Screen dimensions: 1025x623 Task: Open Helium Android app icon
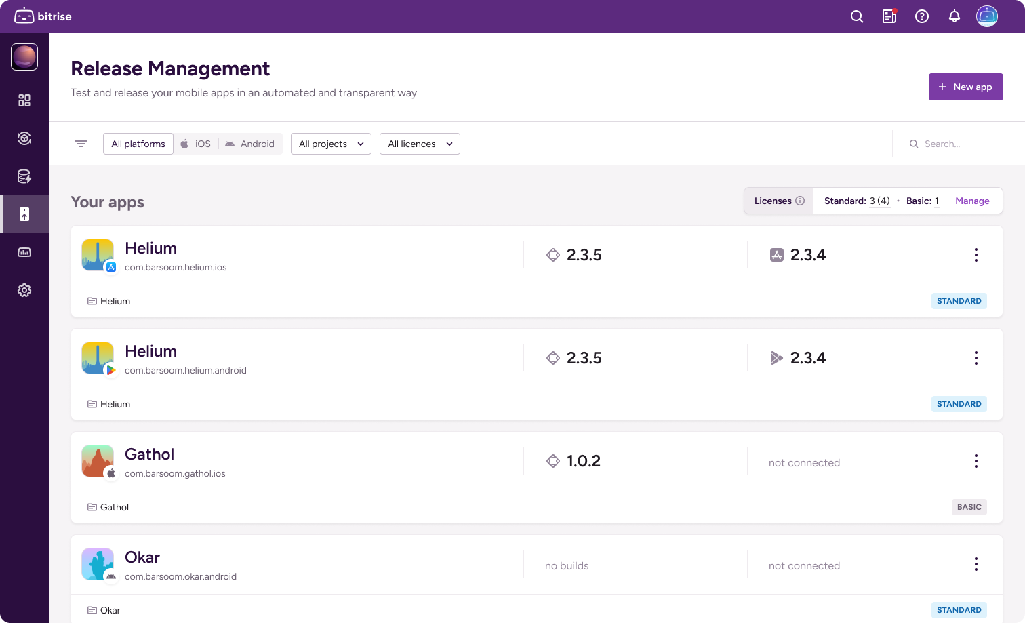[x=98, y=358]
